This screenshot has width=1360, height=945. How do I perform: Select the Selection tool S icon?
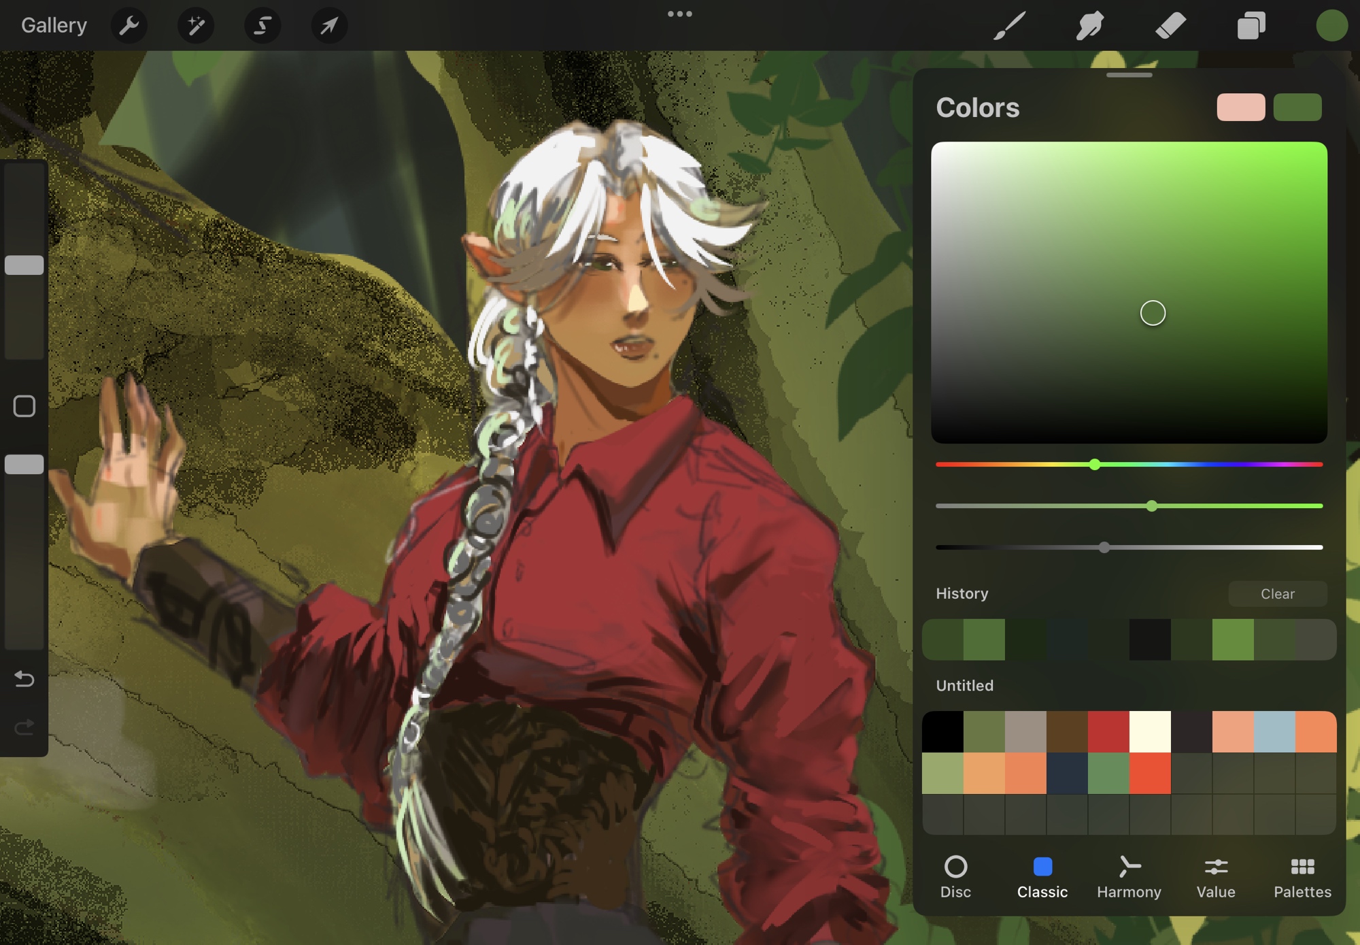pyautogui.click(x=262, y=26)
